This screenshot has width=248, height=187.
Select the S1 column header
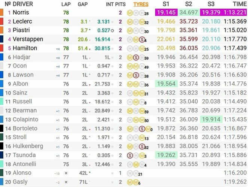[x=166, y=4]
